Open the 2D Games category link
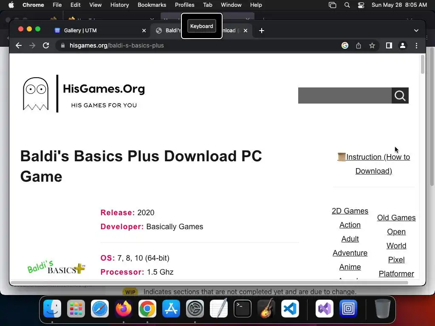This screenshot has width=435, height=326. point(350,211)
